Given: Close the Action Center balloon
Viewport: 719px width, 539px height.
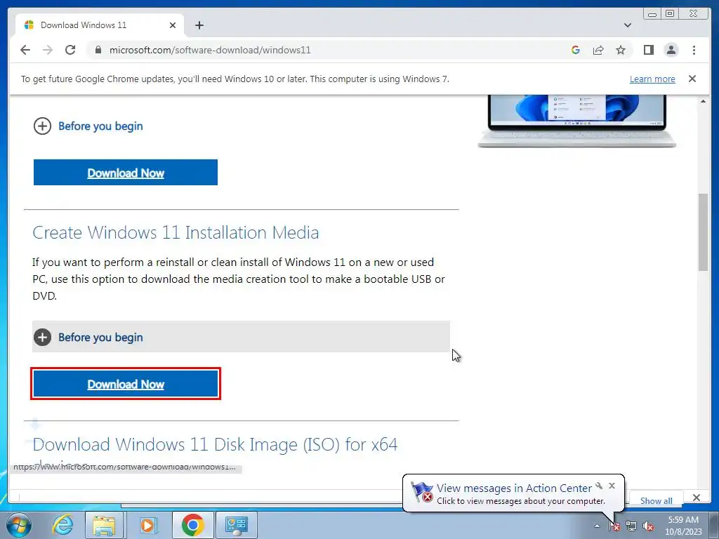Looking at the screenshot, I should point(612,486).
